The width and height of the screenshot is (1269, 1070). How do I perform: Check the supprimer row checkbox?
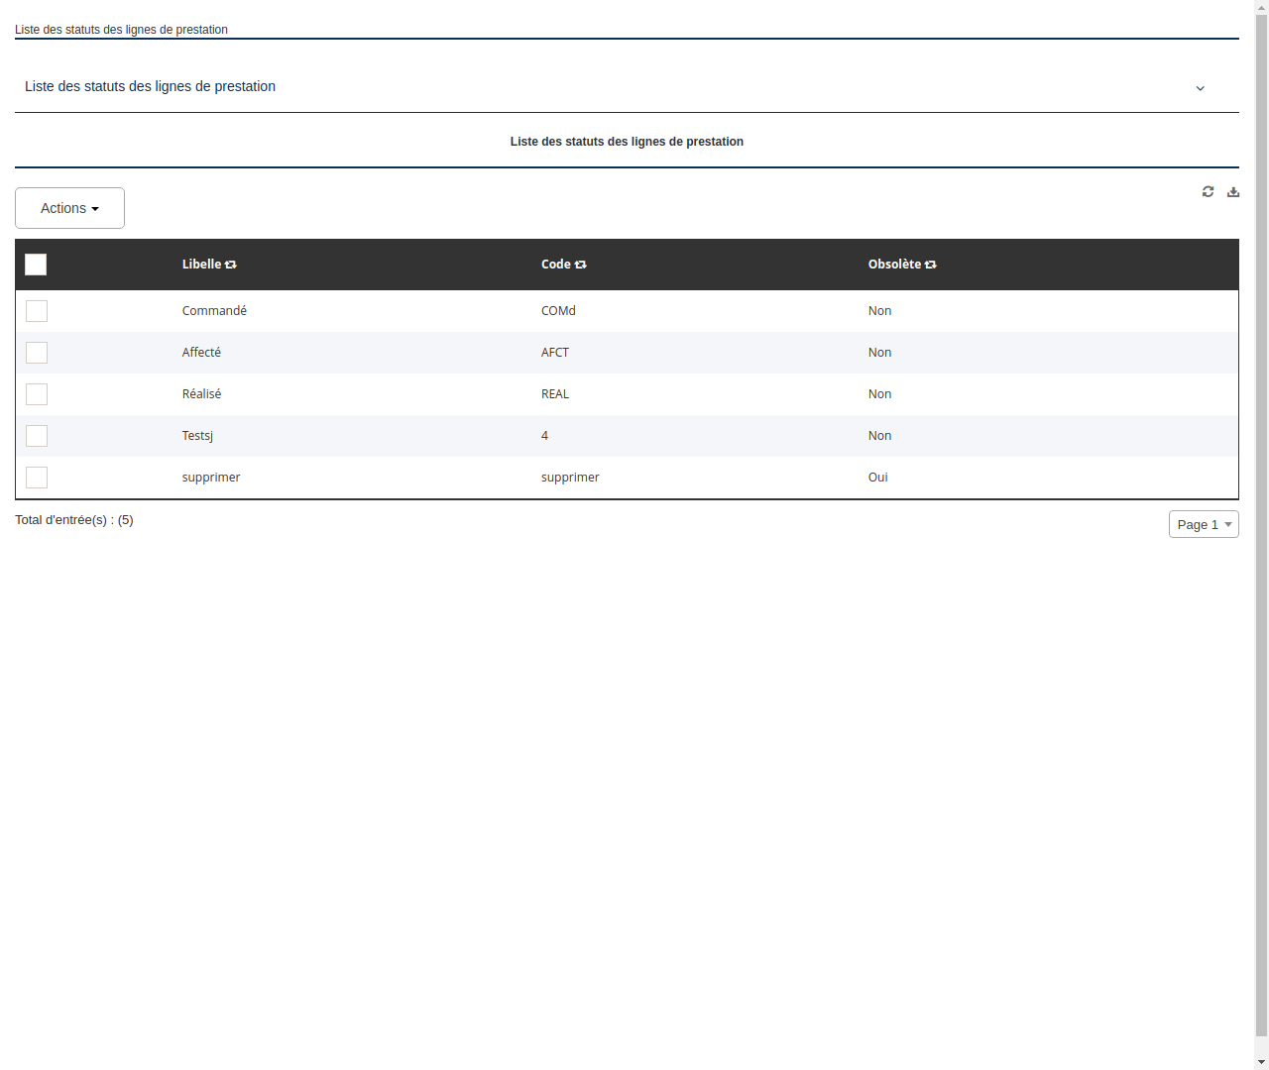pos(37,478)
